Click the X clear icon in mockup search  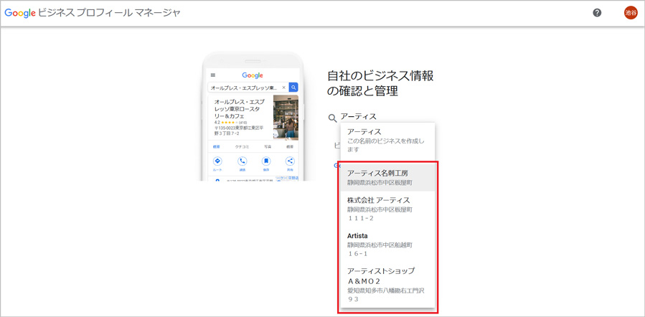pyautogui.click(x=283, y=87)
